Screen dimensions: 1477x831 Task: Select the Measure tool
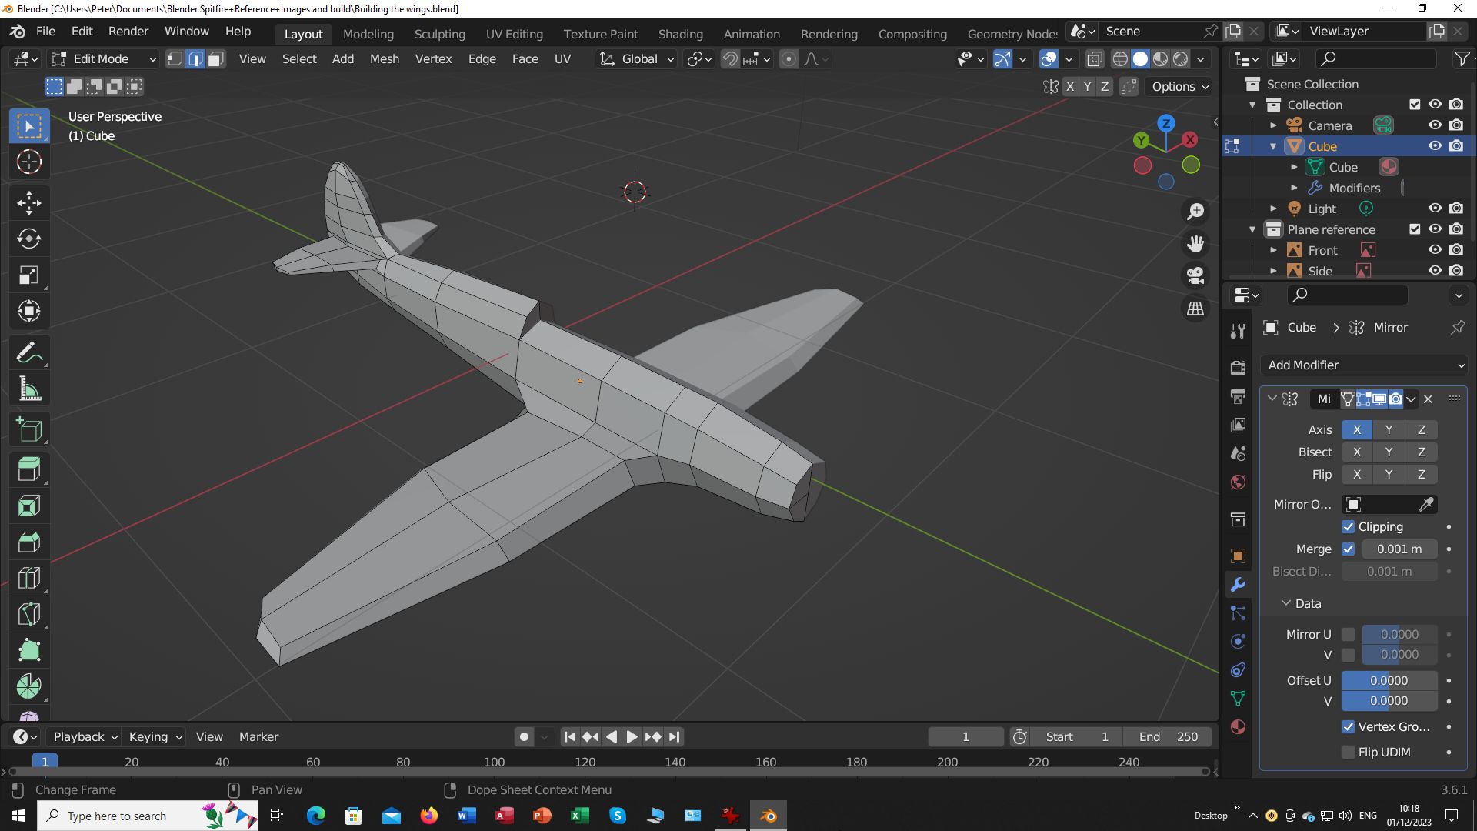pyautogui.click(x=29, y=389)
